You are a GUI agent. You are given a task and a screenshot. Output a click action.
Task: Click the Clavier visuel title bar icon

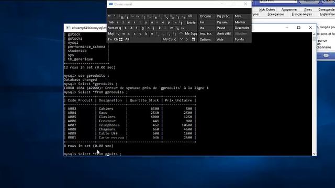110,4
